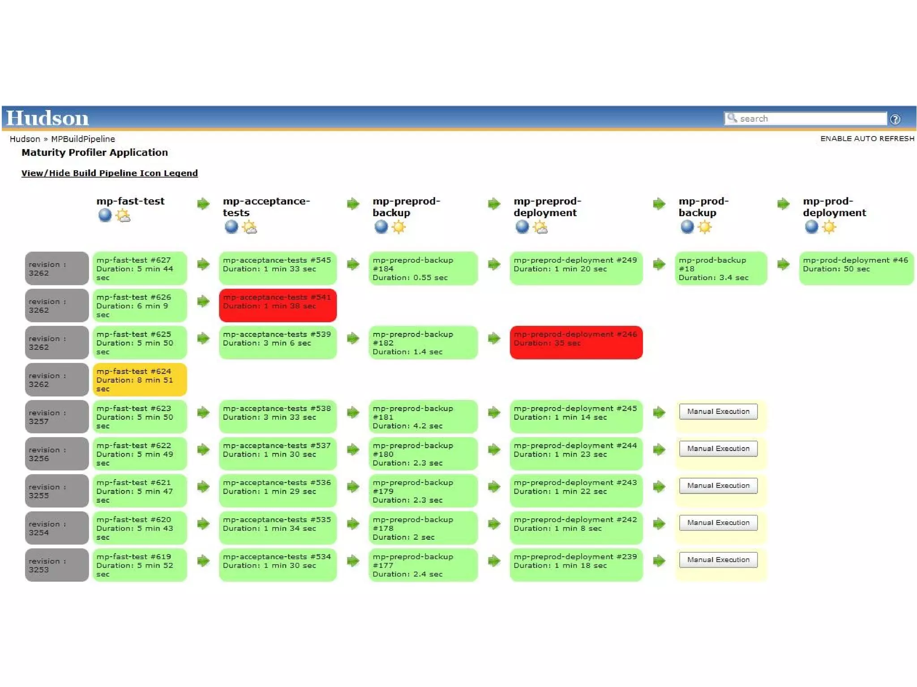
Task: Open build mp-fast-test #626
Action: click(139, 306)
